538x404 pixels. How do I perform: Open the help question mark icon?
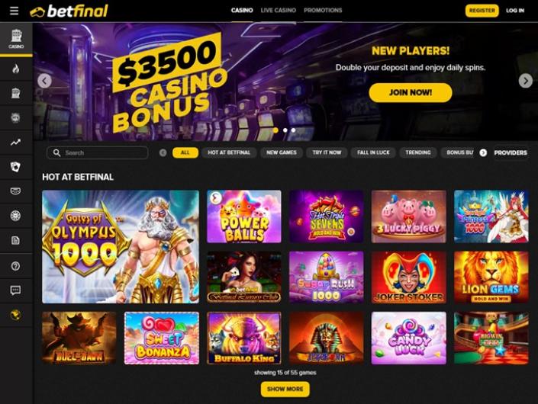[15, 266]
